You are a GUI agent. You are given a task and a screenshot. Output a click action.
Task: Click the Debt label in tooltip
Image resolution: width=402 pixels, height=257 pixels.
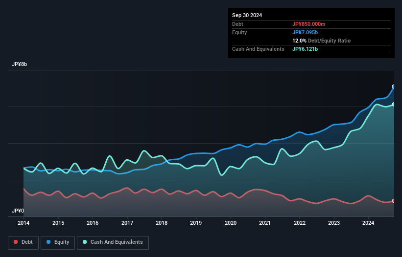pyautogui.click(x=237, y=24)
